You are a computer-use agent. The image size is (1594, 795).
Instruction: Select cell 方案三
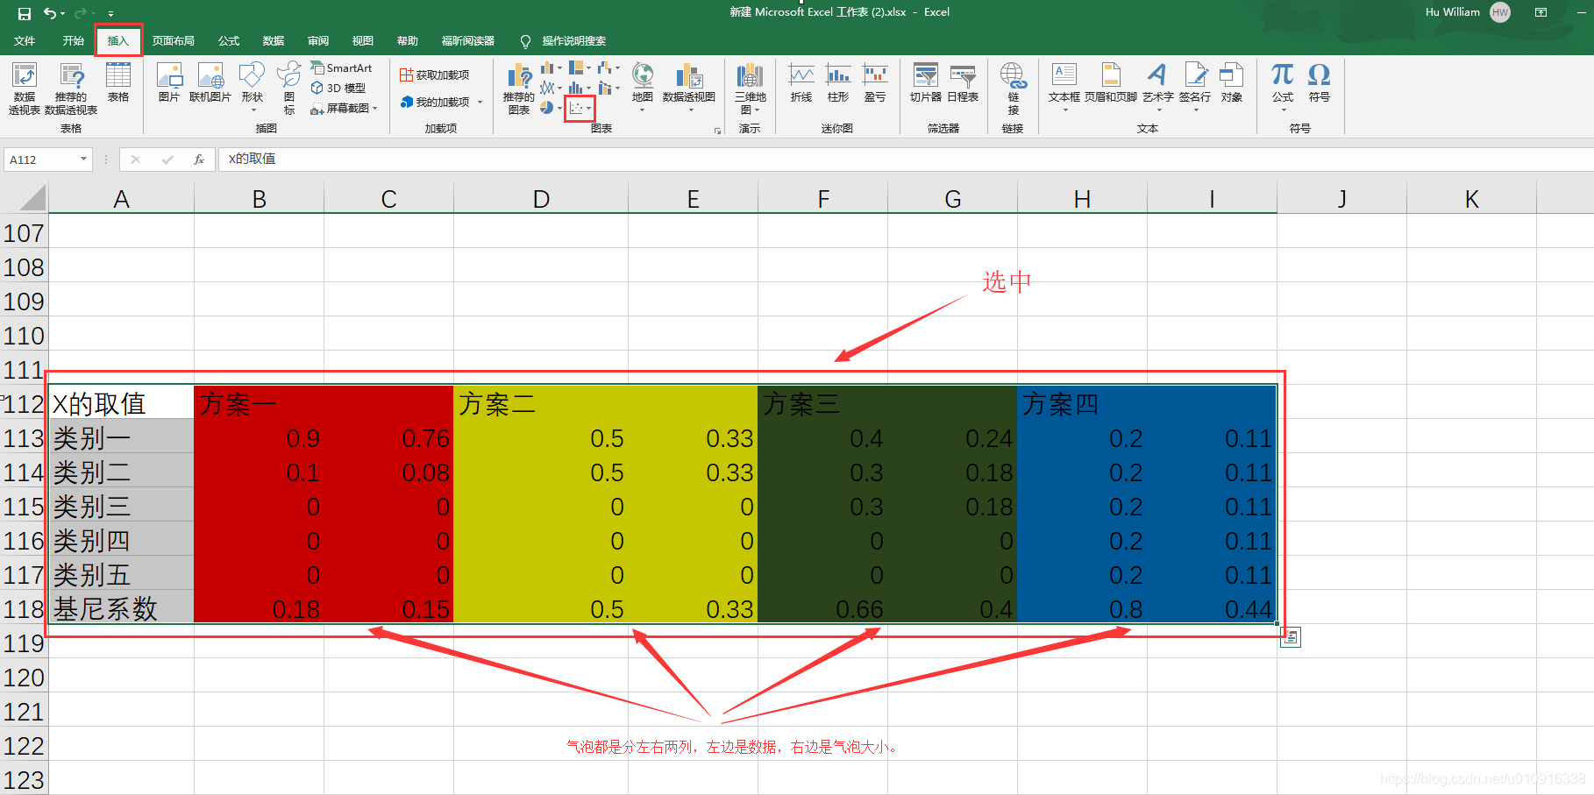tap(822, 403)
